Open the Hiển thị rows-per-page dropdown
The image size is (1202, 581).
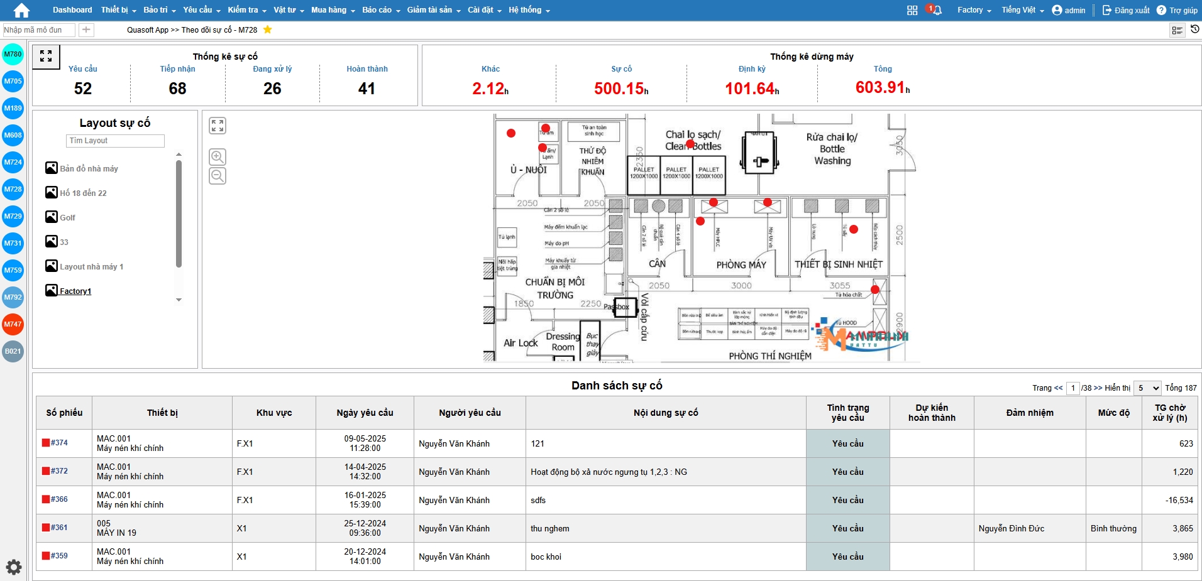(1147, 388)
